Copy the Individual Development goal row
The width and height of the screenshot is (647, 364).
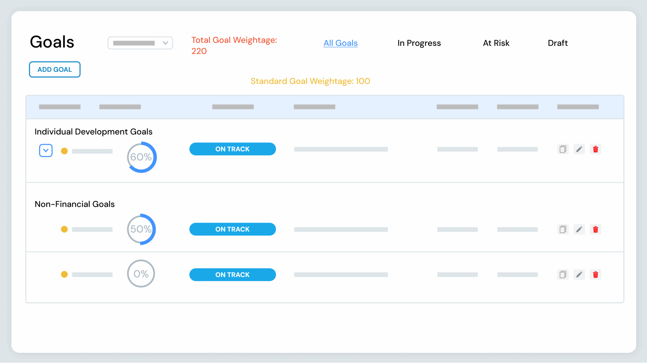563,149
